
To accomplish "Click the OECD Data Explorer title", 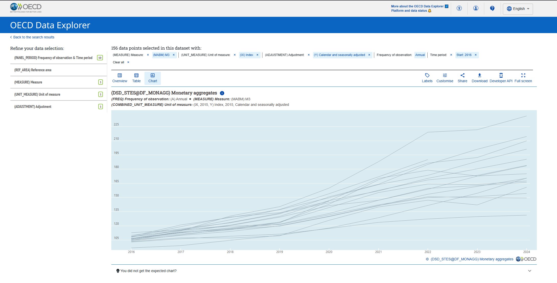I will tap(50, 25).
